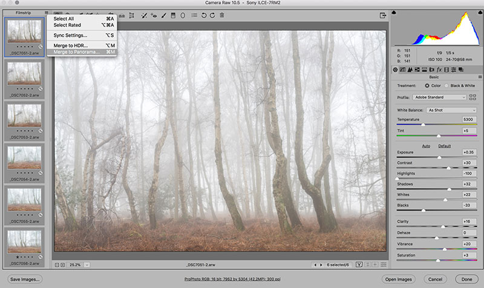The image size is (484, 288).
Task: Click the Contrast value field +30
Action: click(469, 163)
